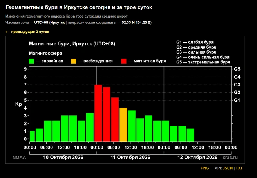Click the G5 label on right axis

coord(237,69)
